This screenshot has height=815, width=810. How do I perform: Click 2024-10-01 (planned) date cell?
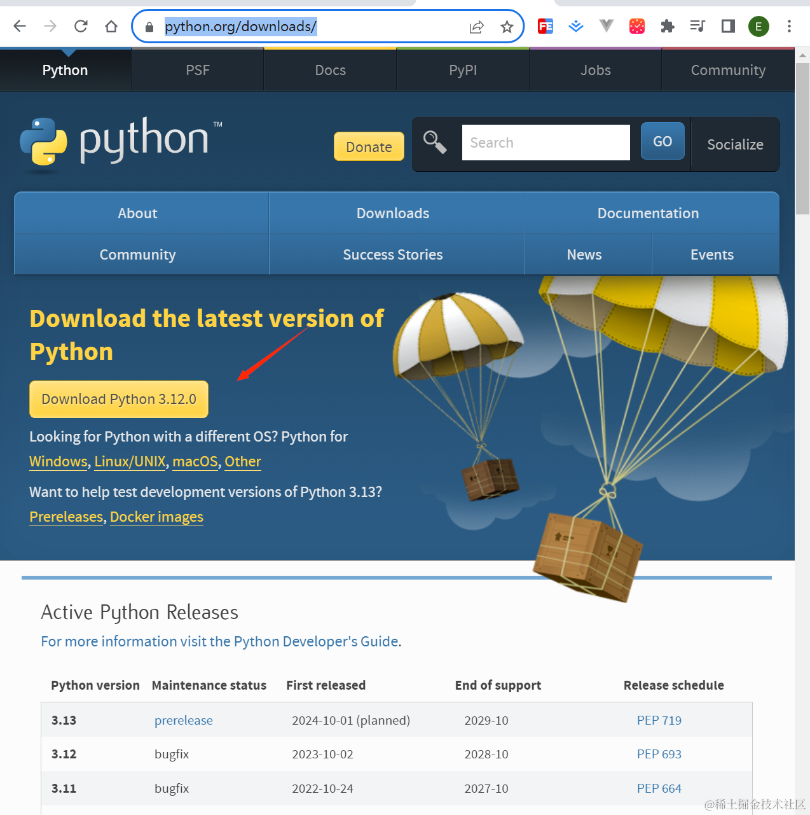tap(351, 720)
